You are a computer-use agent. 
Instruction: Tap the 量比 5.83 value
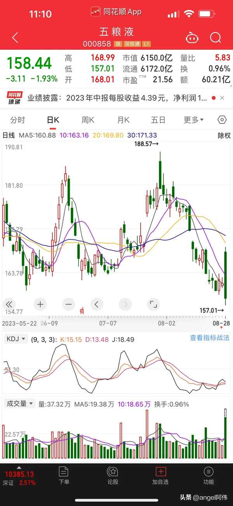pos(223,58)
